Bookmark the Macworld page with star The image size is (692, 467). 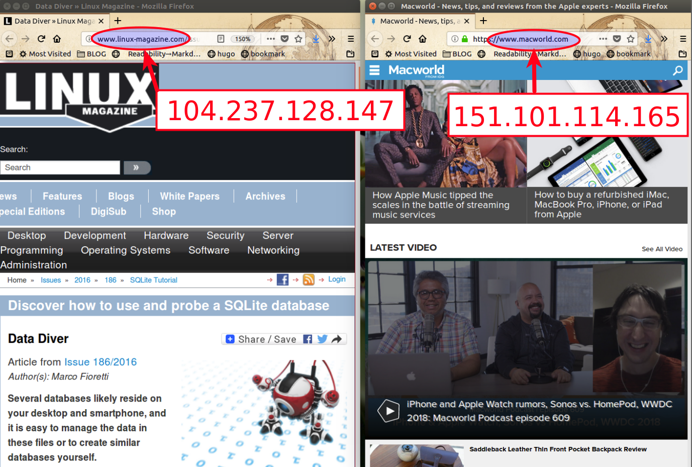631,39
